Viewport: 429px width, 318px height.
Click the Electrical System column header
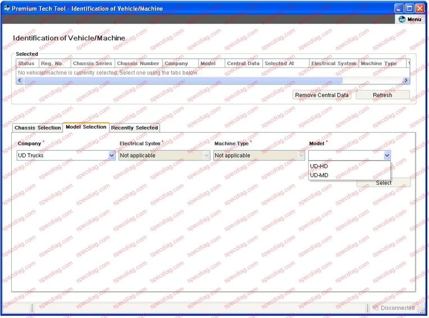334,63
